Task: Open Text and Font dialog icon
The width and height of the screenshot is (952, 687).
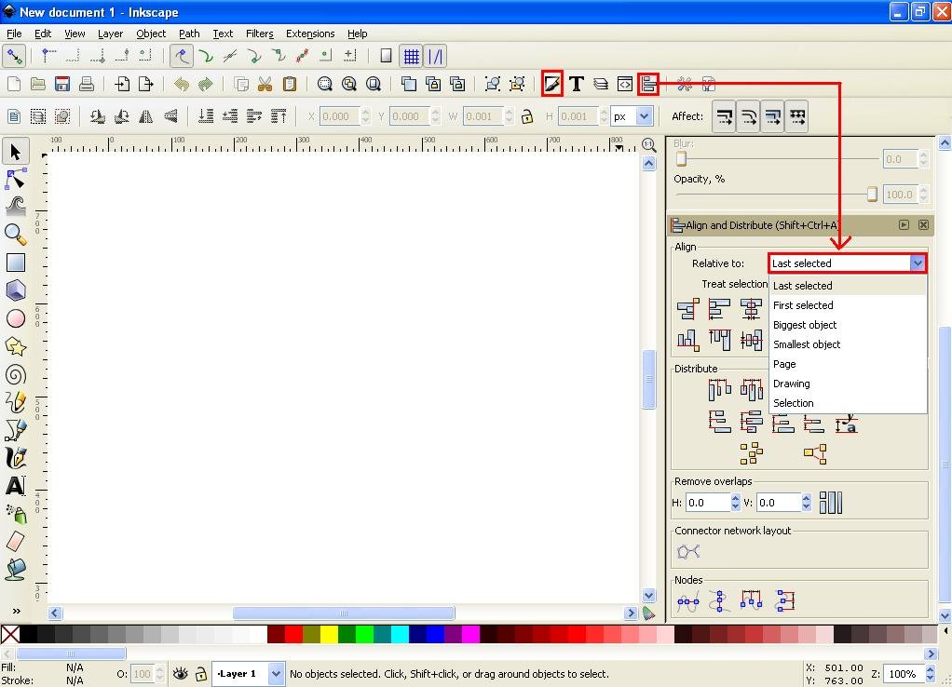Action: pyautogui.click(x=577, y=84)
